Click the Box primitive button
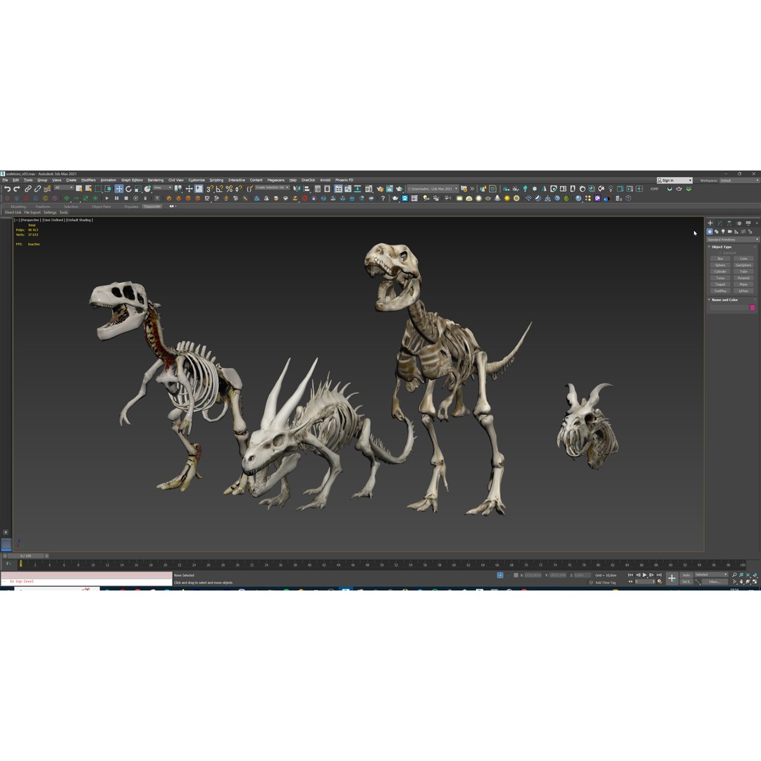 point(720,259)
